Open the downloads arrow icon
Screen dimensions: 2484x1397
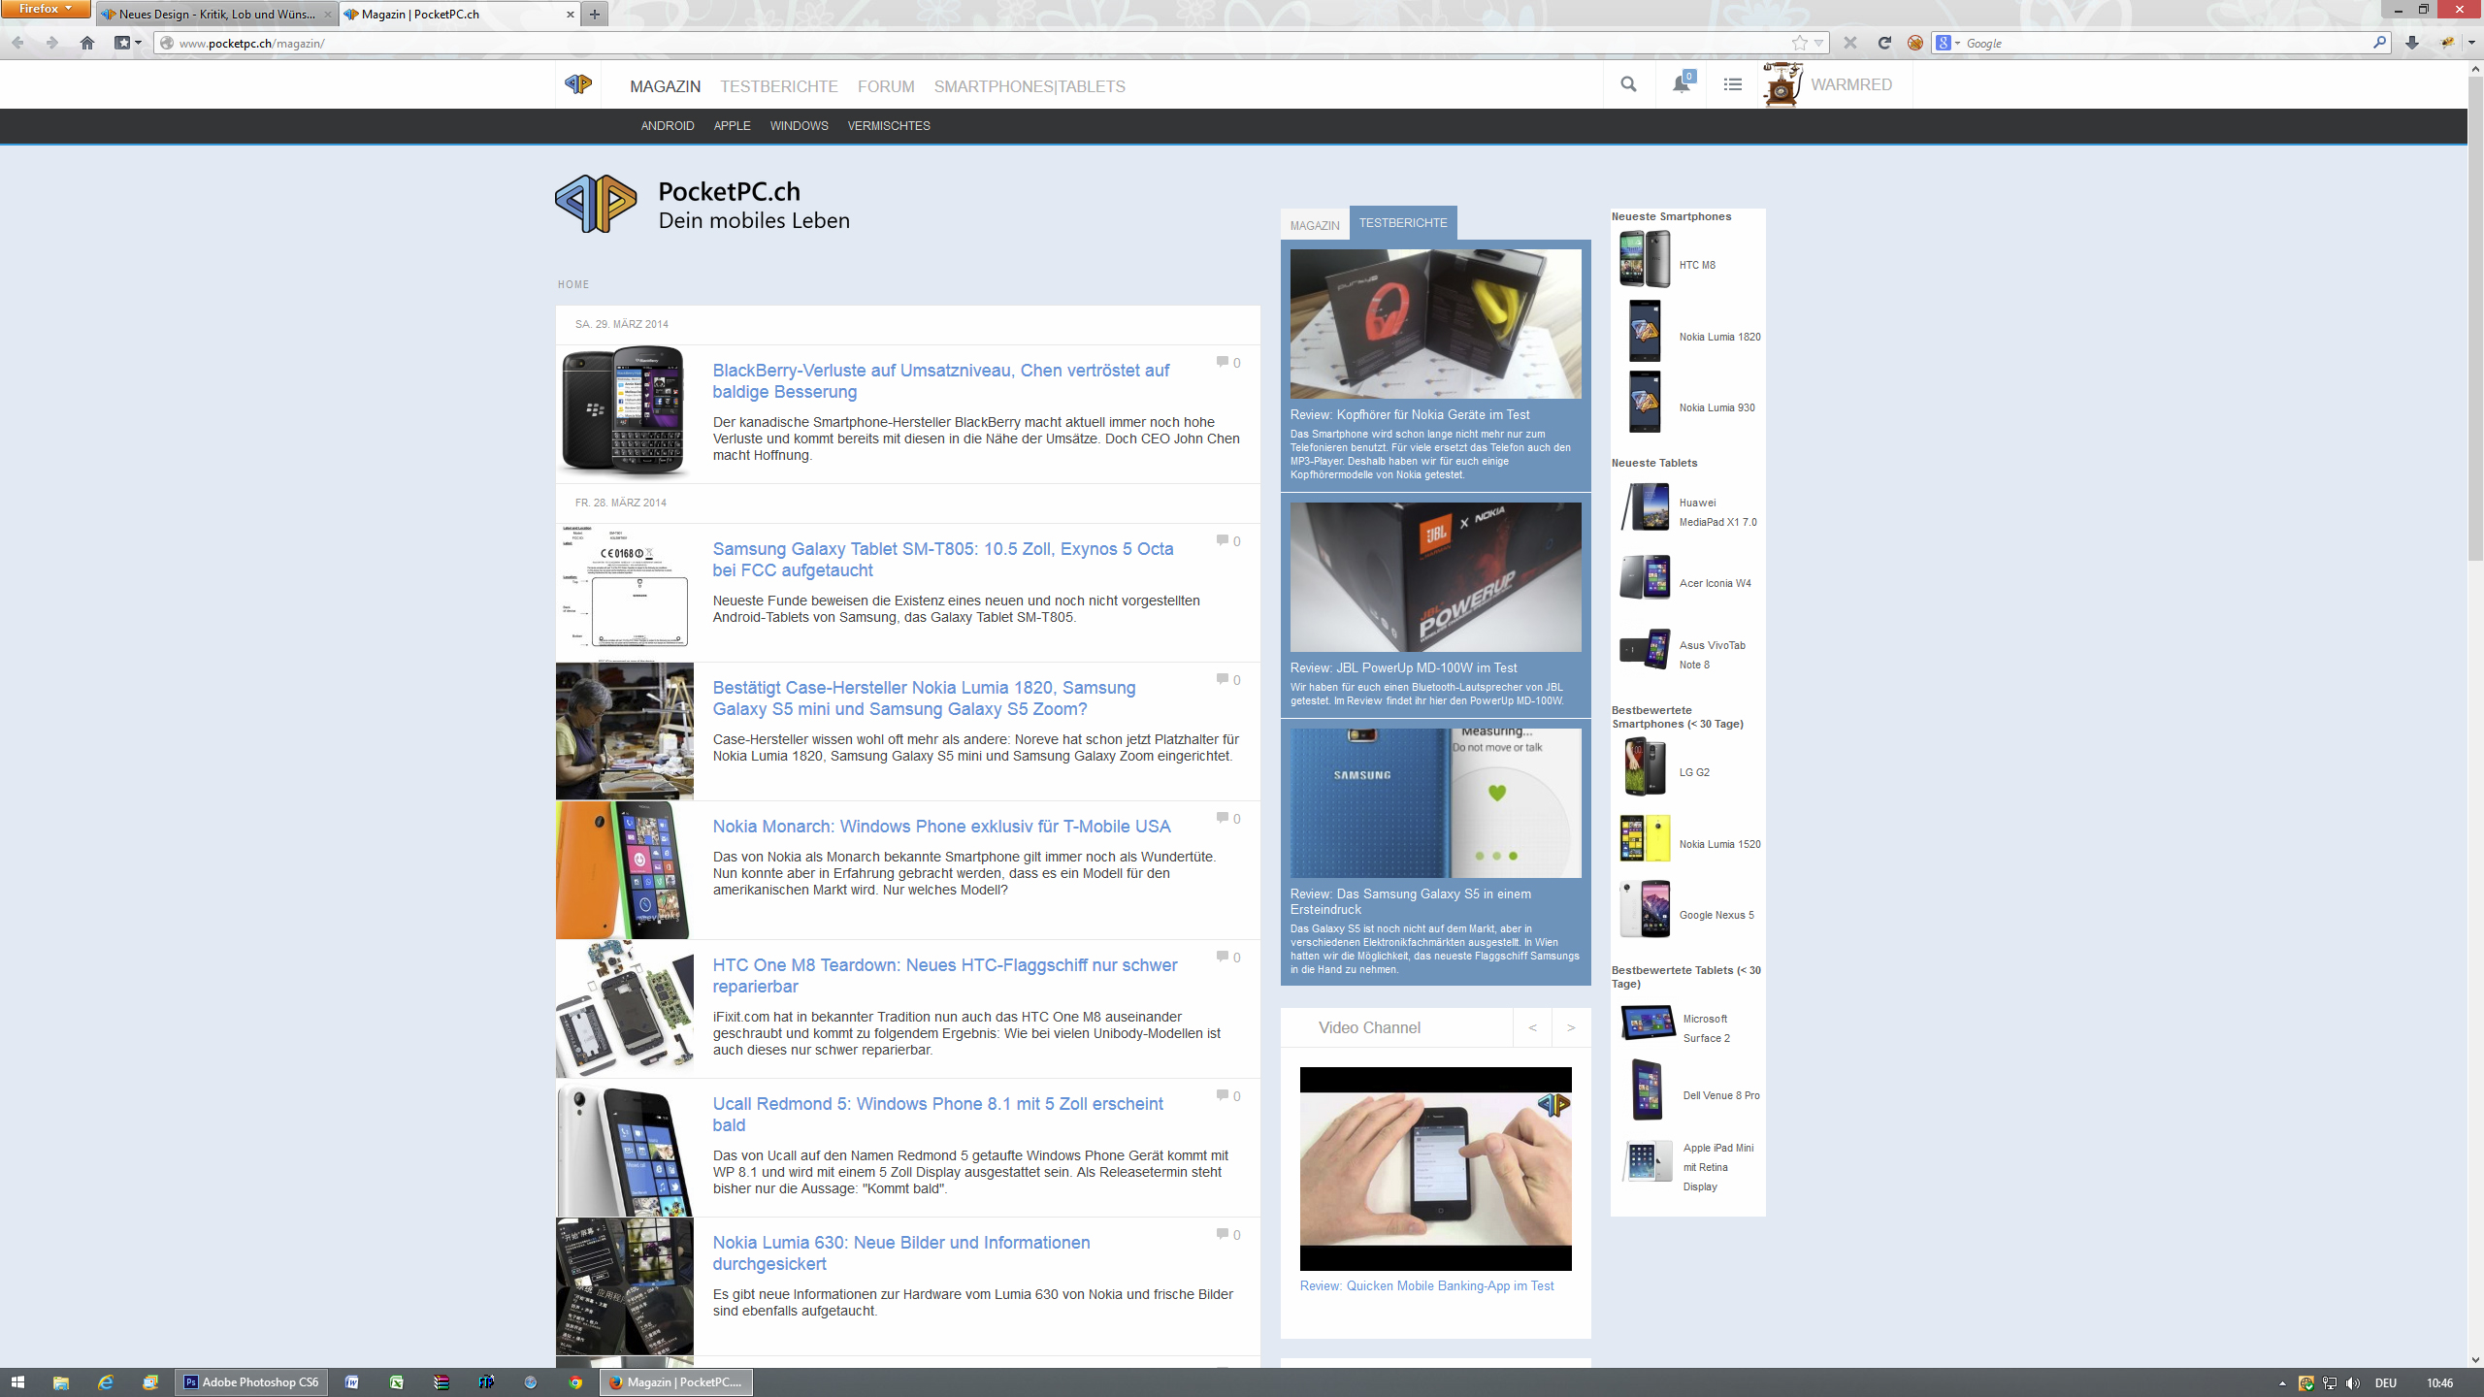coord(2412,43)
